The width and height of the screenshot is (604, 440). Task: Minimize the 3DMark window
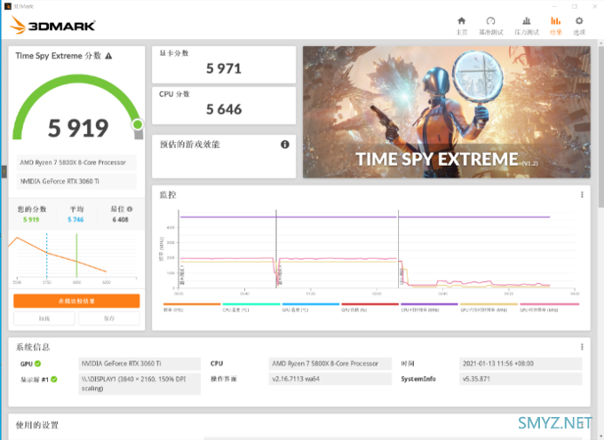coord(554,6)
